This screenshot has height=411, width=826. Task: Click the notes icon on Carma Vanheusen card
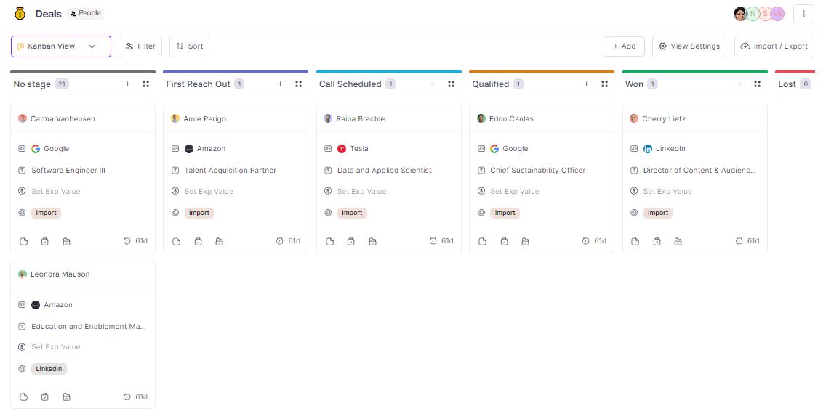click(x=23, y=242)
